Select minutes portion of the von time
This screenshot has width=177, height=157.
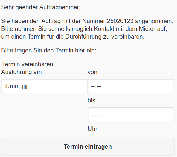point(99,87)
